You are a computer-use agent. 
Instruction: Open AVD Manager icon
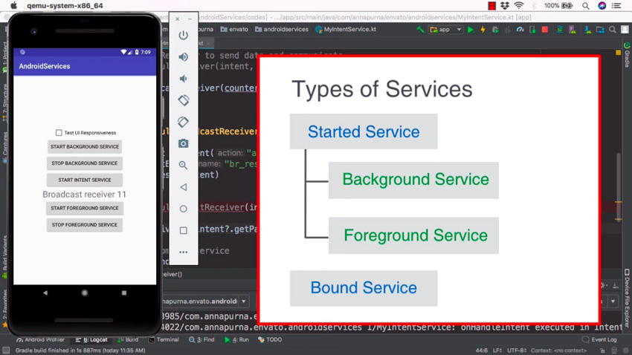click(572, 30)
